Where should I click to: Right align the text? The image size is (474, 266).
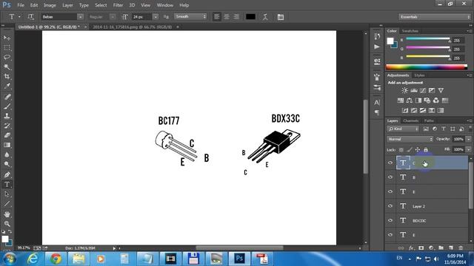pos(236,17)
